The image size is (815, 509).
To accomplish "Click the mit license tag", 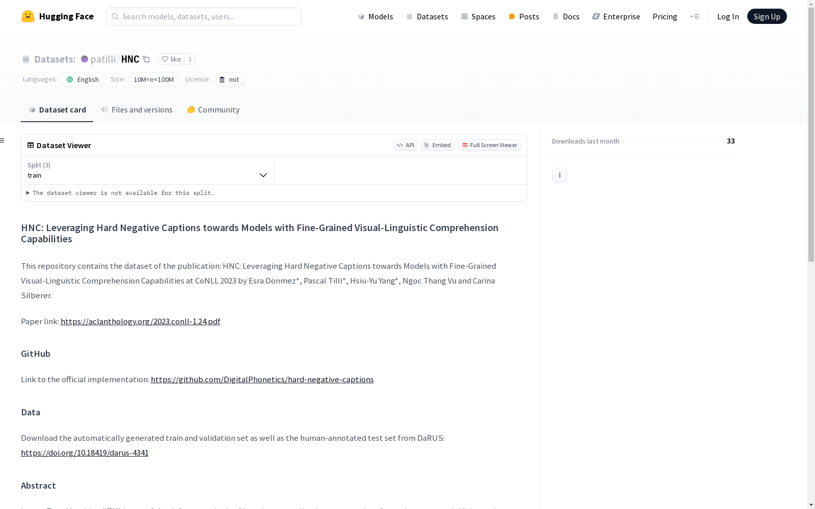I will pyautogui.click(x=229, y=79).
